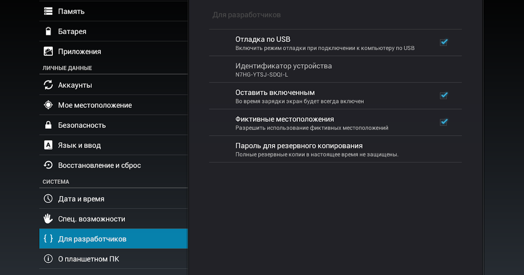Click the Безопасность padlock icon
Image resolution: width=524 pixels, height=275 pixels.
click(x=48, y=125)
